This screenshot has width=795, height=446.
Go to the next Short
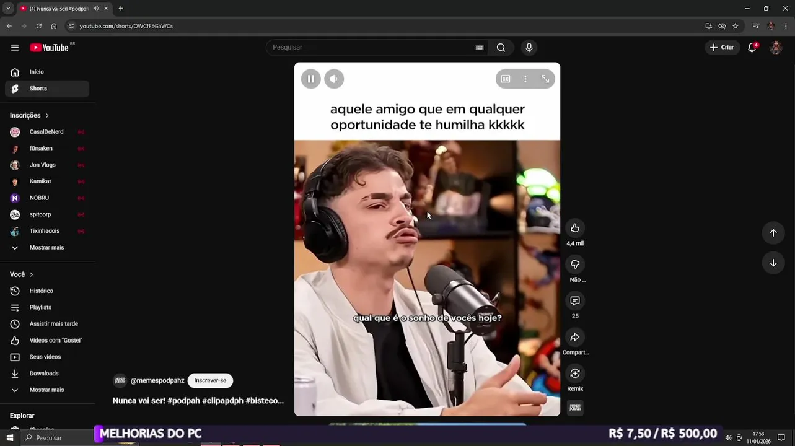click(x=773, y=263)
